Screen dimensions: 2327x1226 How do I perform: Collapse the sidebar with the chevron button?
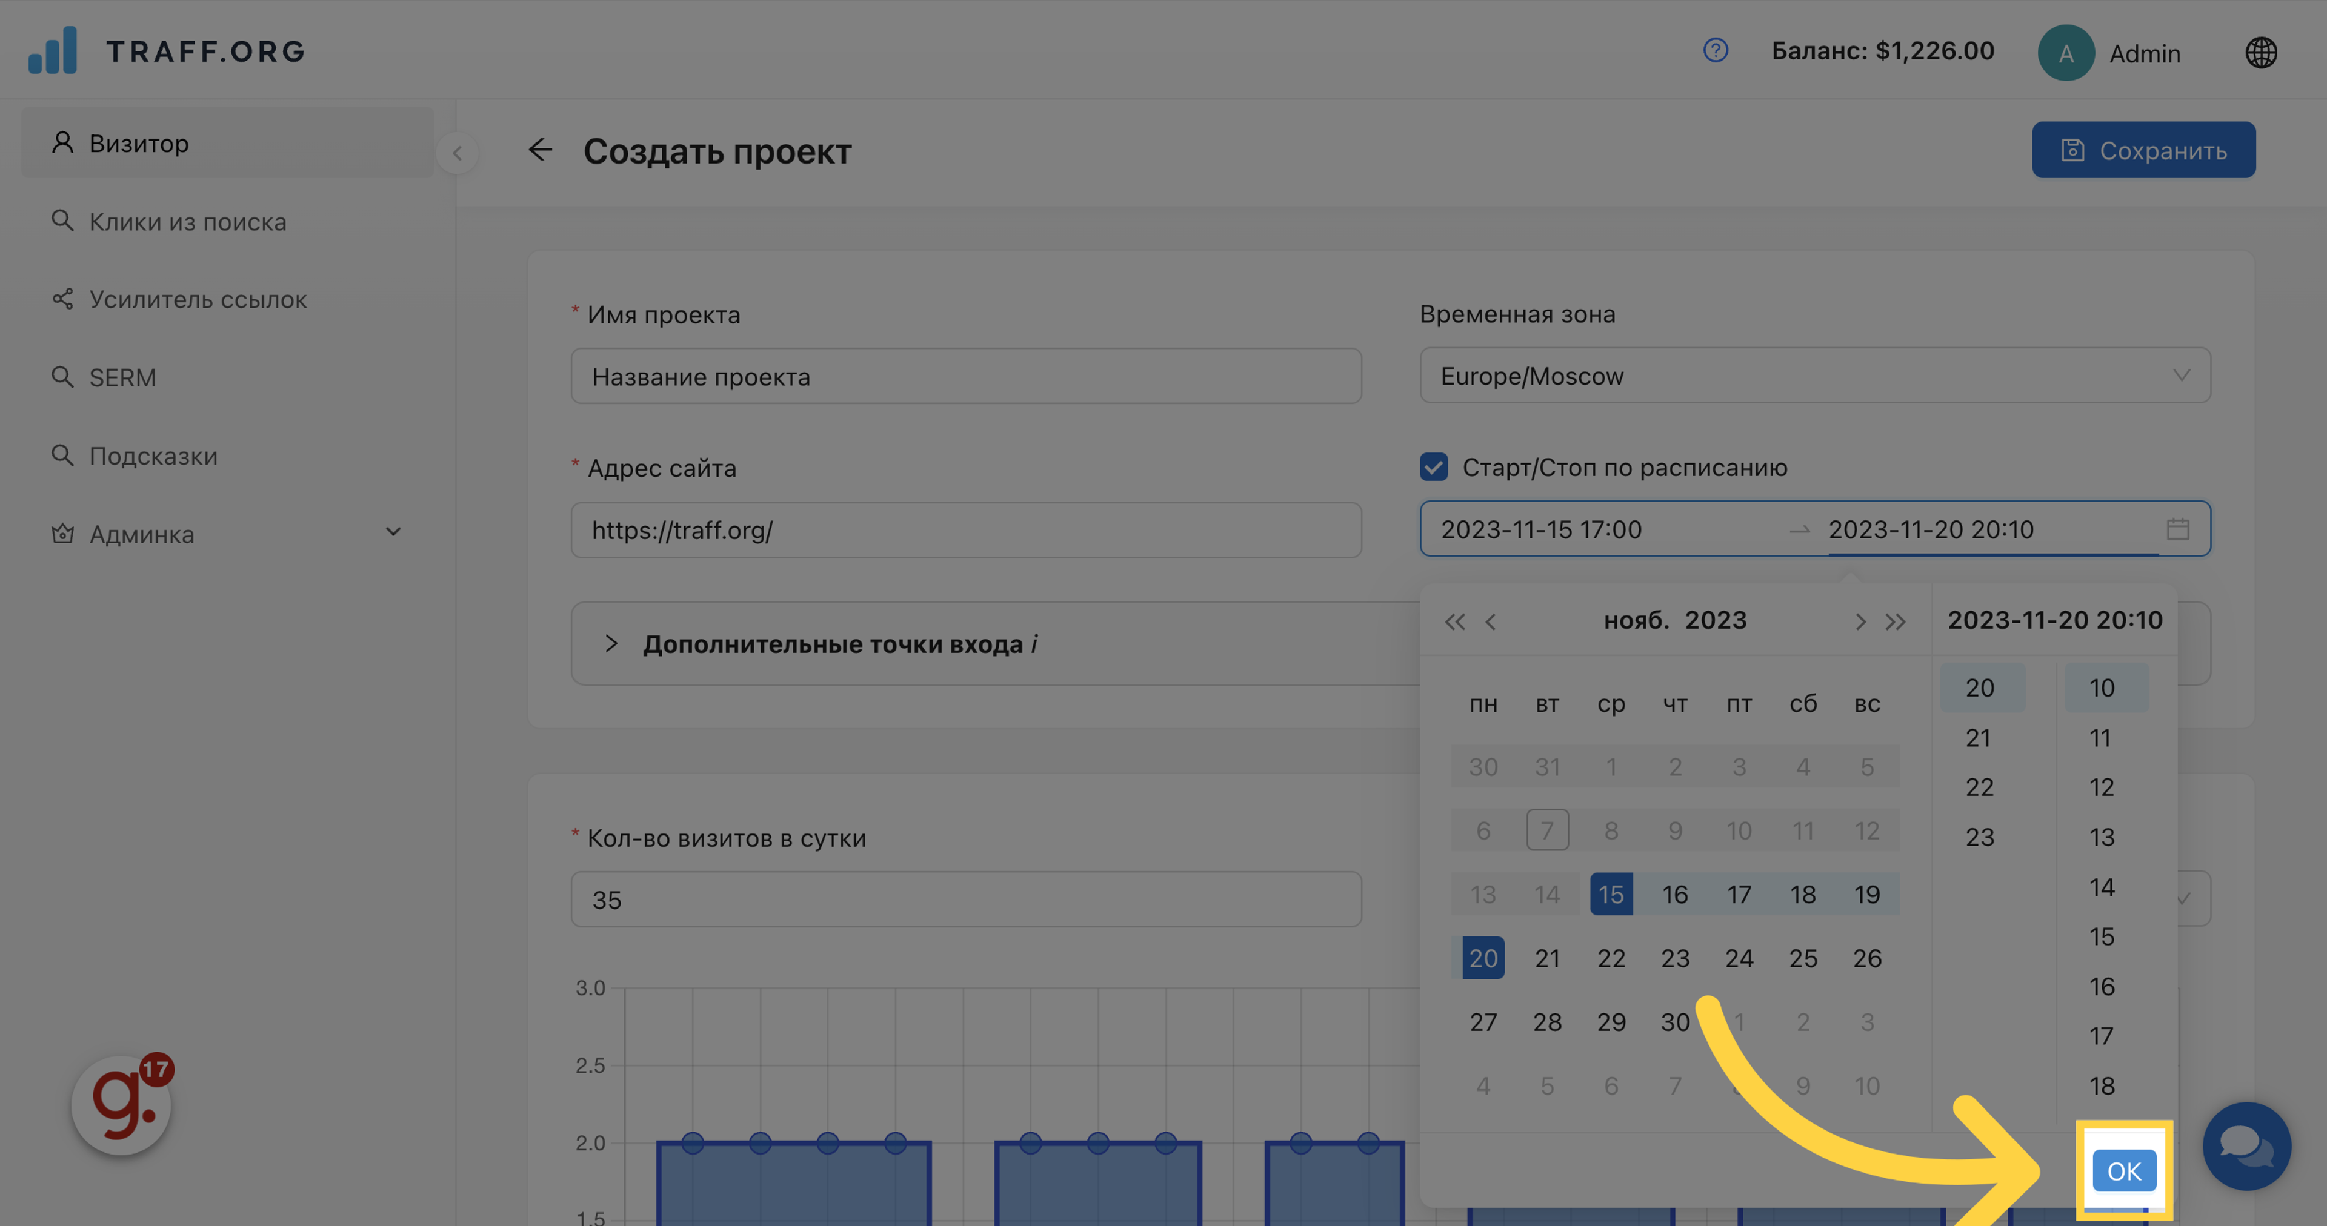[457, 153]
